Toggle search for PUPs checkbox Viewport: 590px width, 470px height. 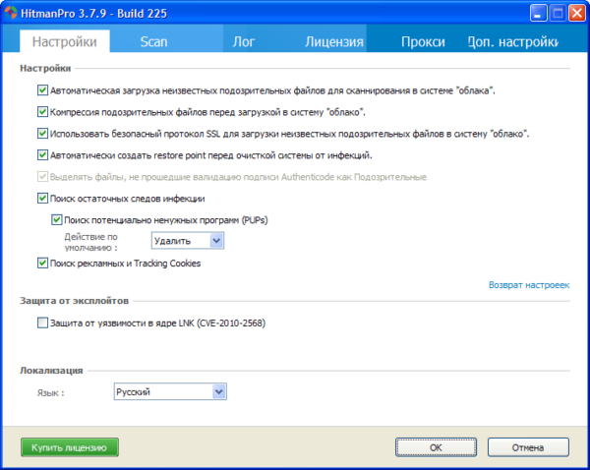[x=56, y=219]
